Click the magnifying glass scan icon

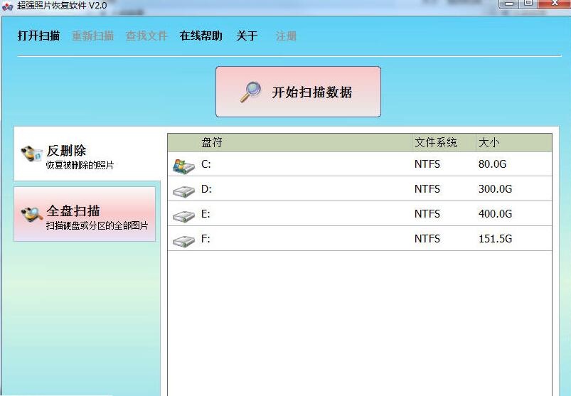click(x=251, y=92)
